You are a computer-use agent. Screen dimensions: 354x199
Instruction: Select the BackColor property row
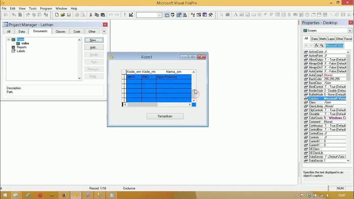(x=325, y=79)
